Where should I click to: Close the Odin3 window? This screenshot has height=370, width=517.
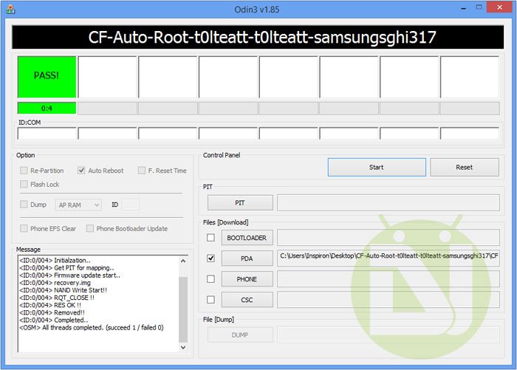click(499, 7)
